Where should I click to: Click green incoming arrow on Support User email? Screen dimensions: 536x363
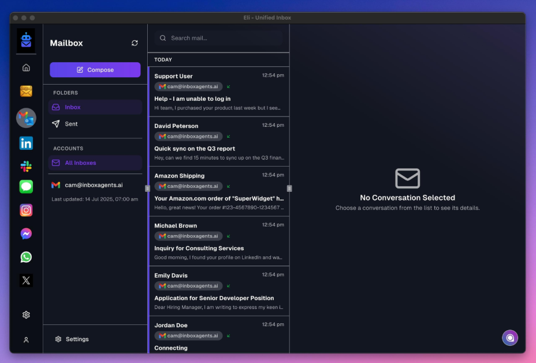228,86
